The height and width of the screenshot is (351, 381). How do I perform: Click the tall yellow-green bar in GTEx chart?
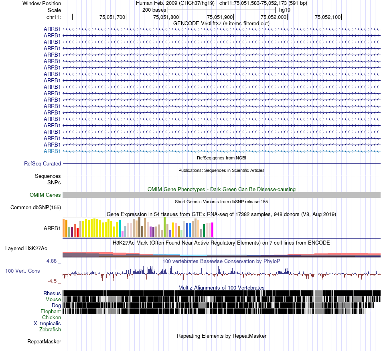(165, 227)
